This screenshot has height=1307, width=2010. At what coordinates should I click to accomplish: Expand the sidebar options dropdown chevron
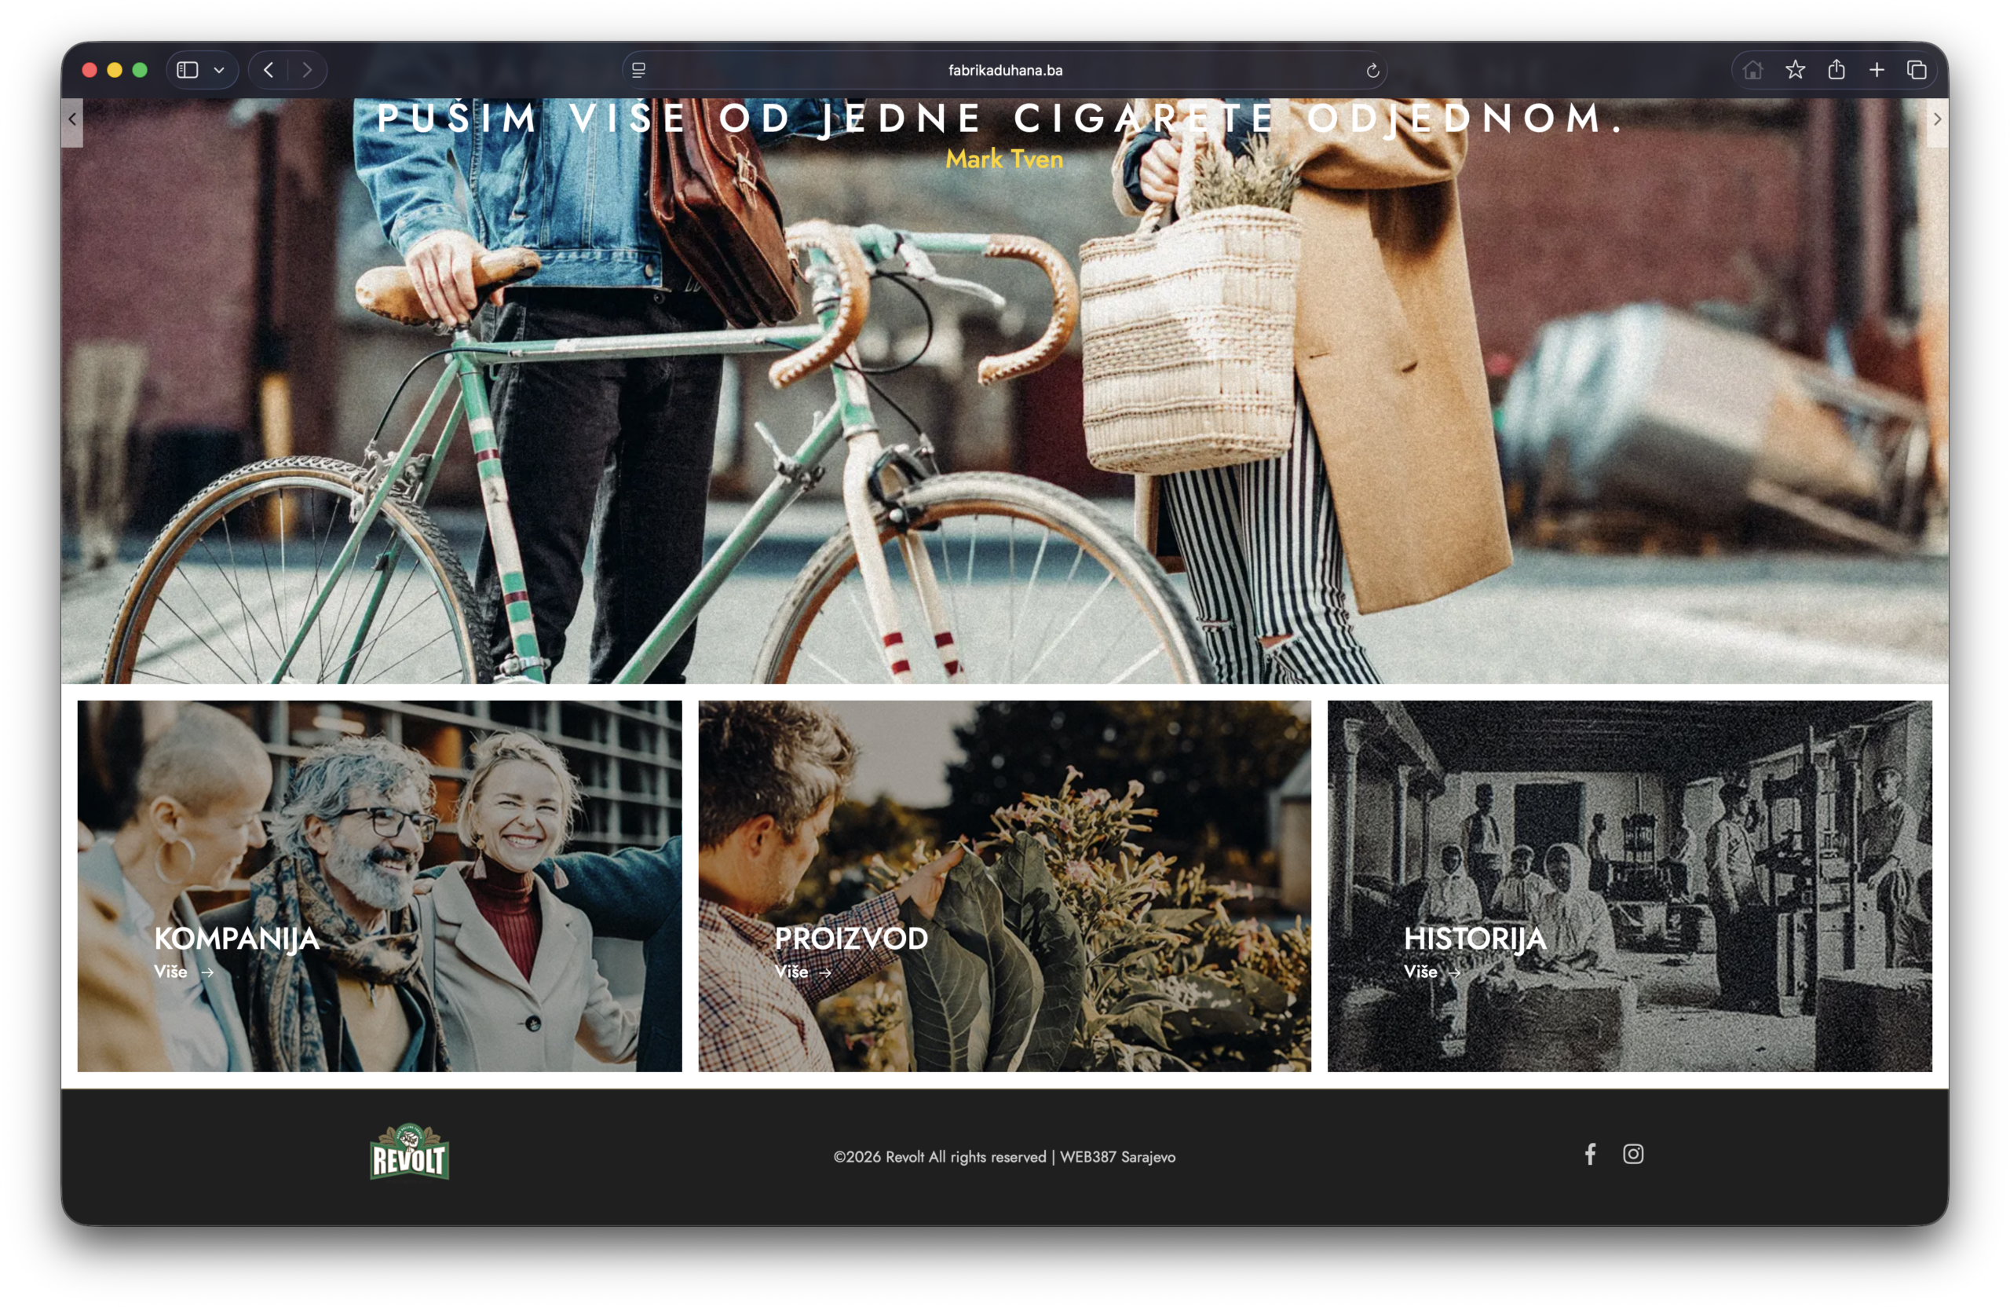219,70
